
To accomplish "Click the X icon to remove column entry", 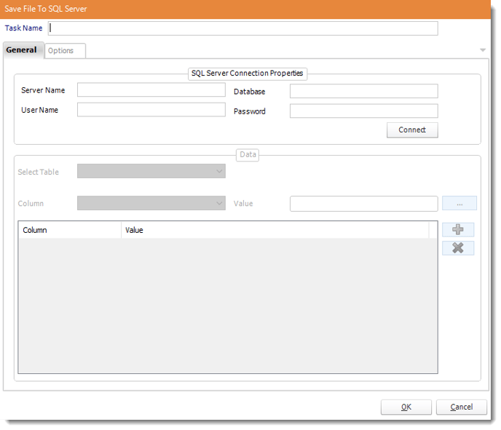I will point(458,248).
